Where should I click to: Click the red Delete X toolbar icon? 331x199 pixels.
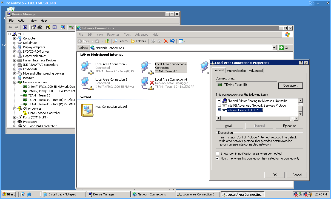(166, 41)
